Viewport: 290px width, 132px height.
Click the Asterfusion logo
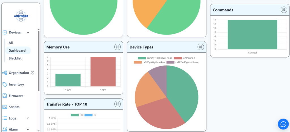(21, 16)
